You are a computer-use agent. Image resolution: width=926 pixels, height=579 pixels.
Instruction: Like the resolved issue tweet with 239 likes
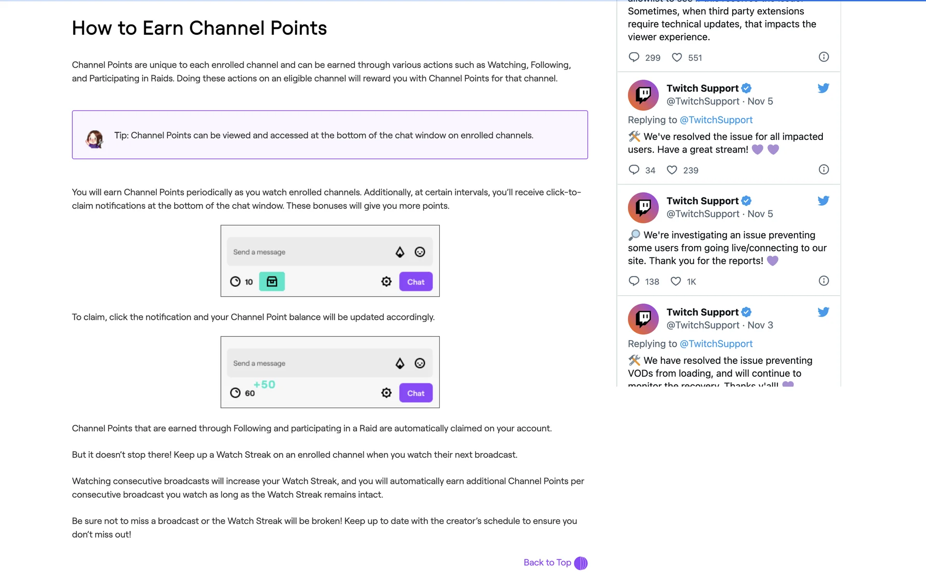tap(672, 170)
